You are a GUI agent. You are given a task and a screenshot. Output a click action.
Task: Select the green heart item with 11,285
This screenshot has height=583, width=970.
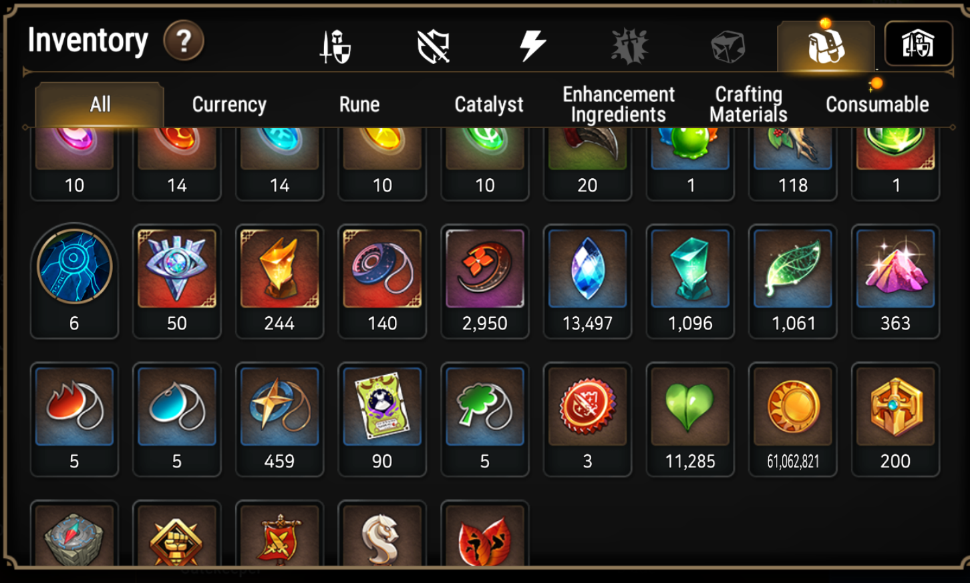point(690,420)
